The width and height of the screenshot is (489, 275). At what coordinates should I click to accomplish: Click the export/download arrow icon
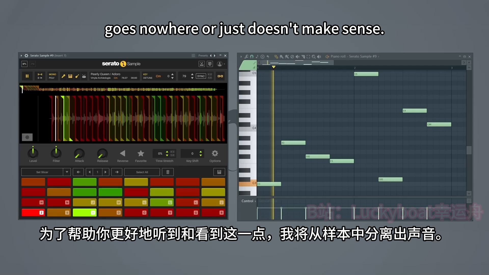[x=201, y=64]
